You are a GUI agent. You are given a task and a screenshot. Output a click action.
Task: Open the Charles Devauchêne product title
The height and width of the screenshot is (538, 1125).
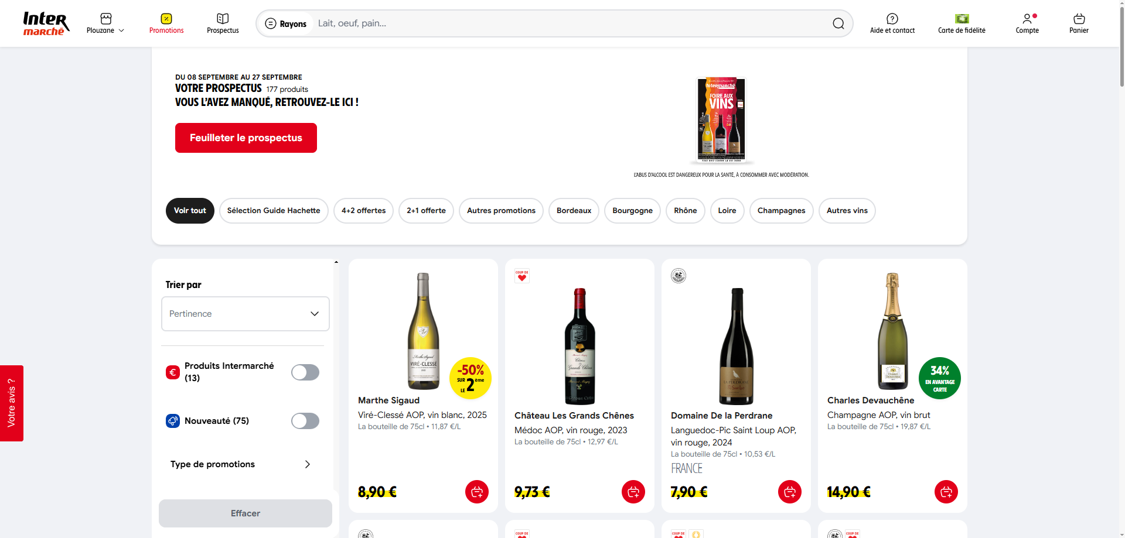click(x=871, y=400)
